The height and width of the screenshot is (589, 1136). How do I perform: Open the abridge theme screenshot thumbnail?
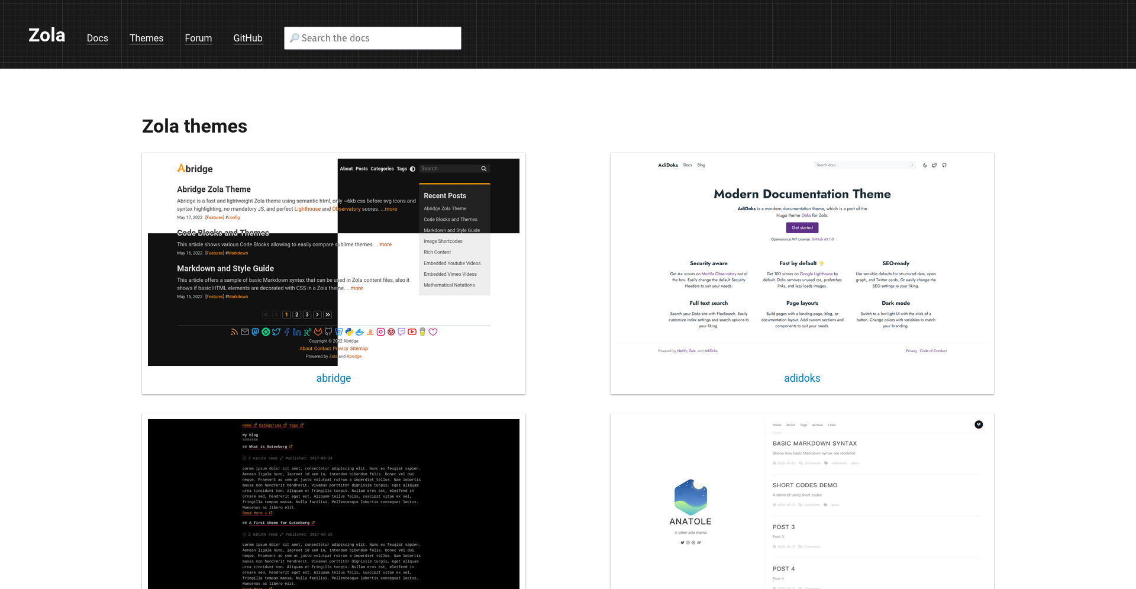click(x=334, y=262)
